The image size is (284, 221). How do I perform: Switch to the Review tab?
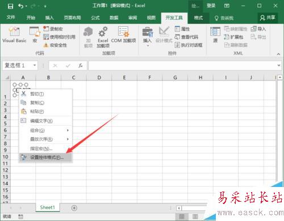click(132, 18)
